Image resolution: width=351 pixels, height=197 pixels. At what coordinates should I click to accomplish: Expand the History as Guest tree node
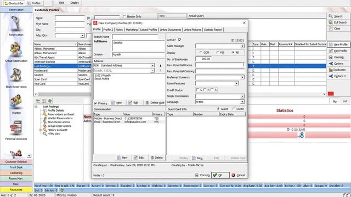point(40,130)
